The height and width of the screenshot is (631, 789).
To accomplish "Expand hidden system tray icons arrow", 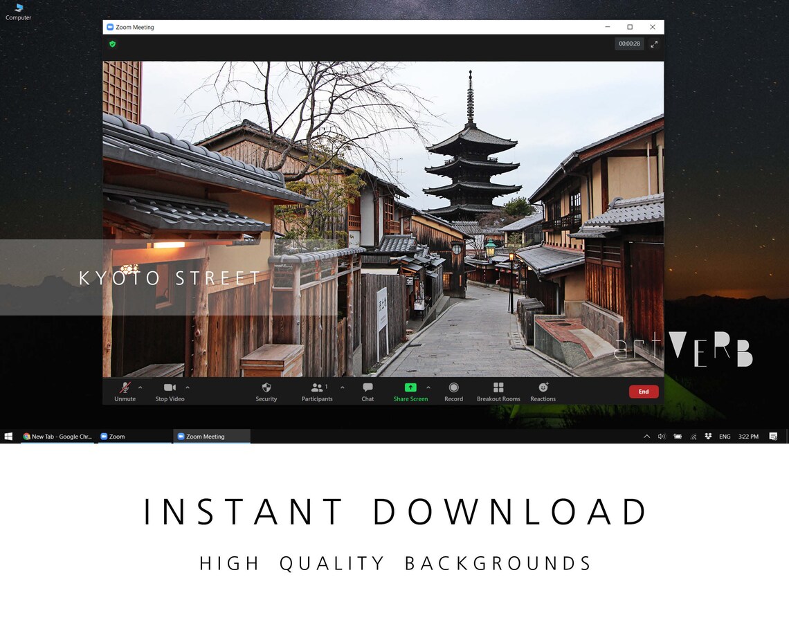I will [x=646, y=437].
